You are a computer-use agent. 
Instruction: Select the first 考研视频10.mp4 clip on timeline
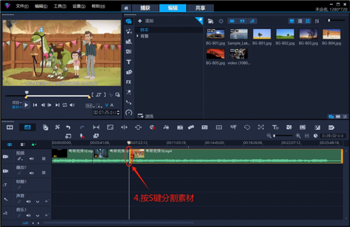(73, 156)
